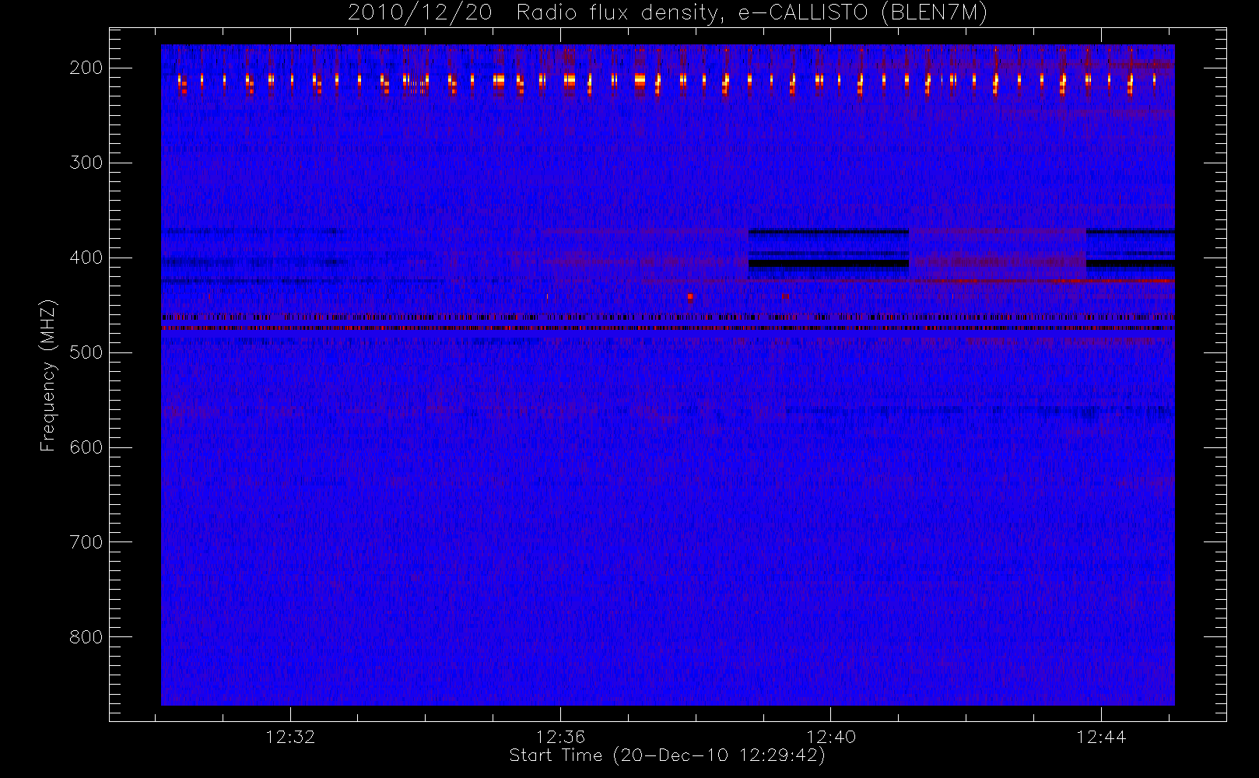Click the 300 frequency tick label
The width and height of the screenshot is (1259, 778).
(x=86, y=163)
